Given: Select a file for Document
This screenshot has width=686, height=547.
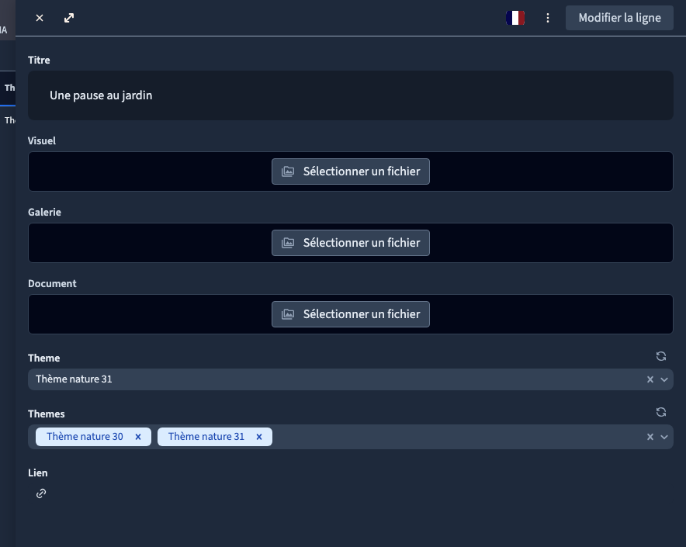Looking at the screenshot, I should [x=351, y=314].
